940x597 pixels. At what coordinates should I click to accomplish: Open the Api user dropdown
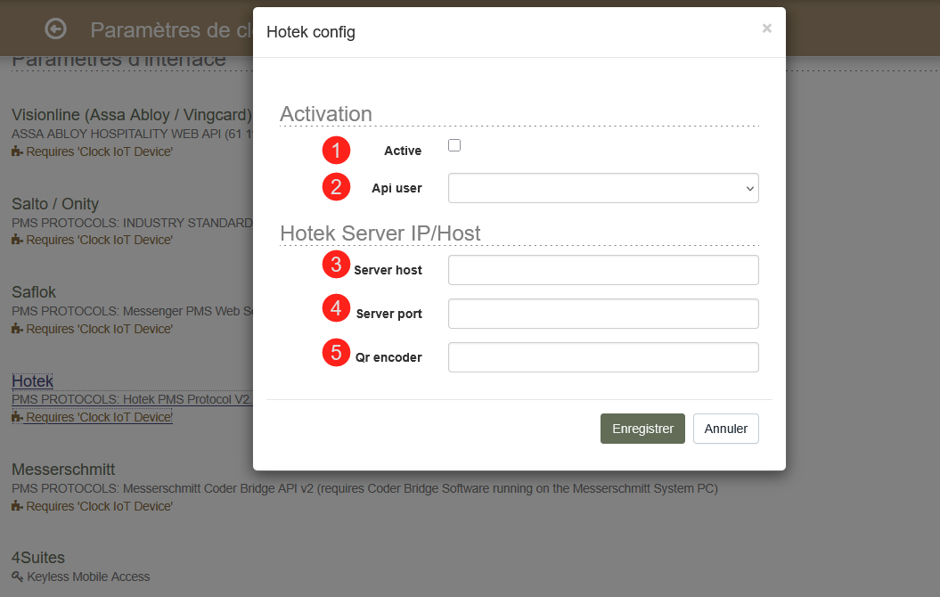point(603,188)
